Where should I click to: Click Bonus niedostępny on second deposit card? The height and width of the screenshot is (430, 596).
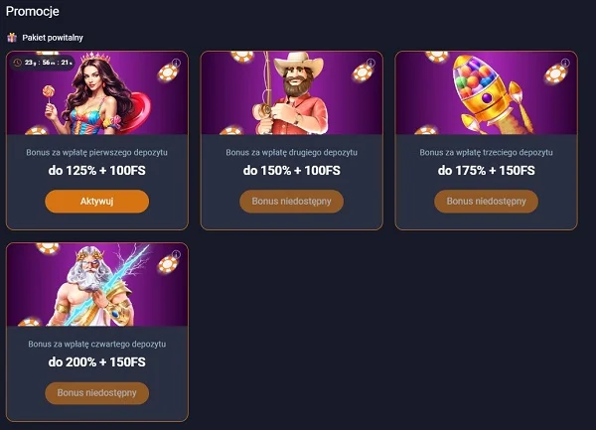(x=291, y=201)
